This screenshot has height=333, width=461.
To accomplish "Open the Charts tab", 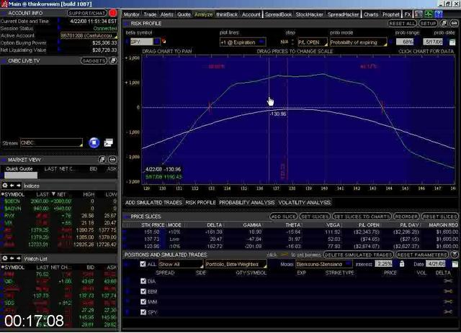I will click(371, 14).
